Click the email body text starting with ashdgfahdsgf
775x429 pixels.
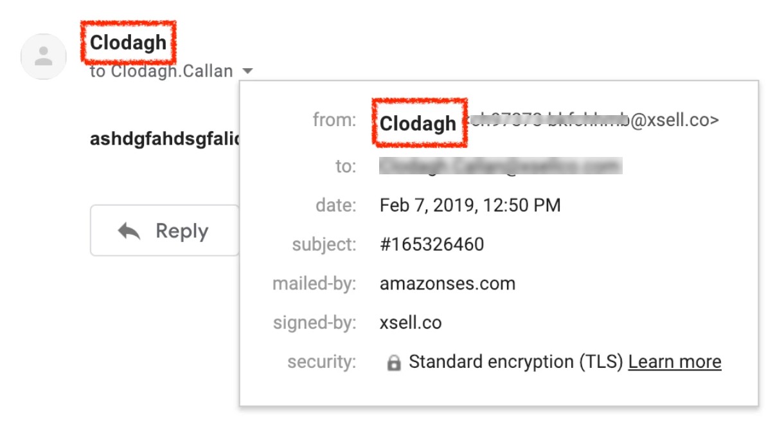(x=165, y=138)
